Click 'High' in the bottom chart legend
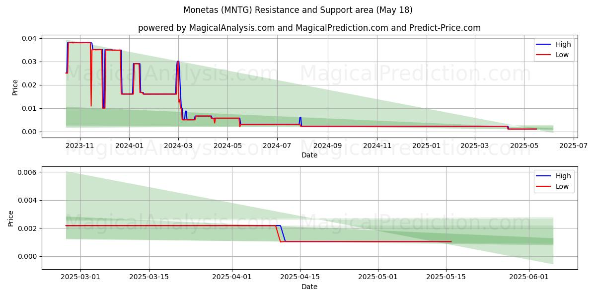596x298 pixels. point(563,176)
